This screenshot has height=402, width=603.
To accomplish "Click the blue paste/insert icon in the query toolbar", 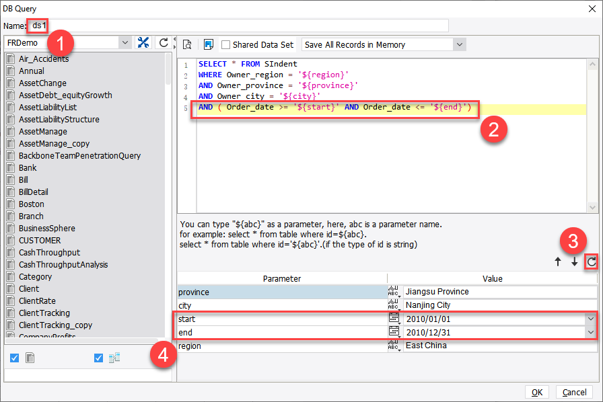I will (209, 44).
